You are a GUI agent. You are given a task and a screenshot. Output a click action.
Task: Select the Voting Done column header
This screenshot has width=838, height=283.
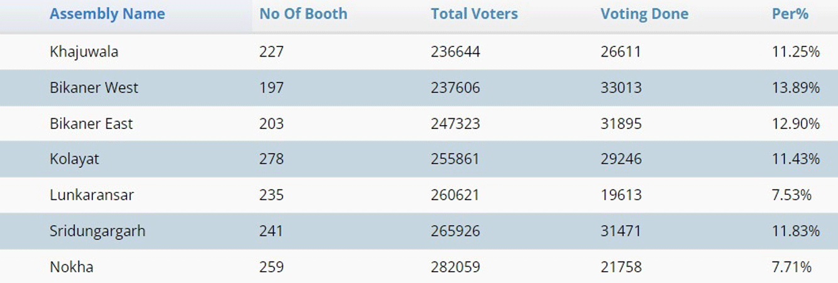point(644,14)
